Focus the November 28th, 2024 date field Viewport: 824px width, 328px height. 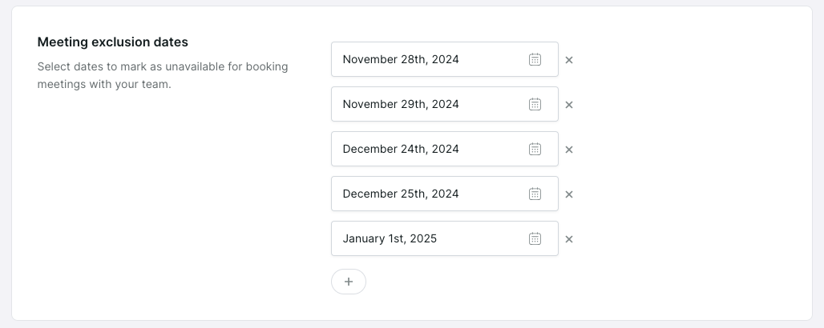point(445,59)
